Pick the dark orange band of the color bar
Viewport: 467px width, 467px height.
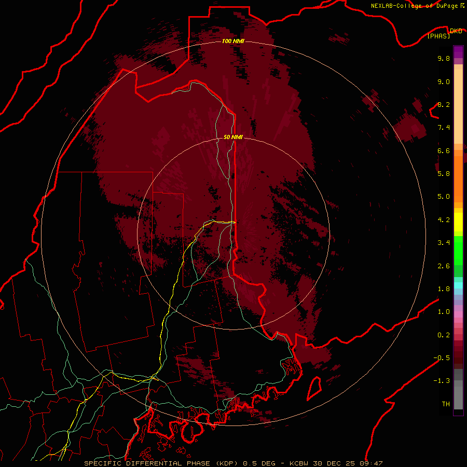pos(458,178)
